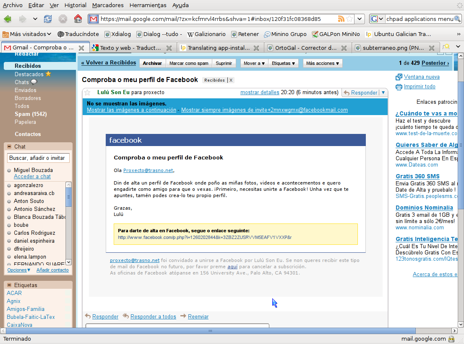The image size is (464, 344).
Task: Click the stop loading icon
Action: (63, 19)
